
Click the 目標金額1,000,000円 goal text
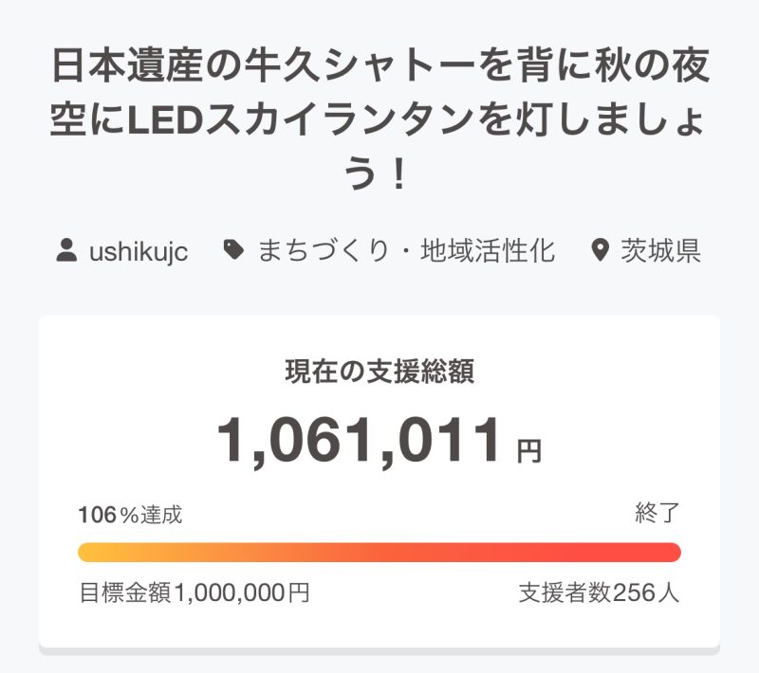[194, 592]
